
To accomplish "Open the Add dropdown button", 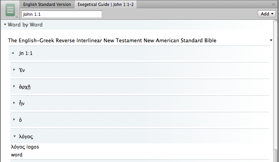I will tap(267, 14).
